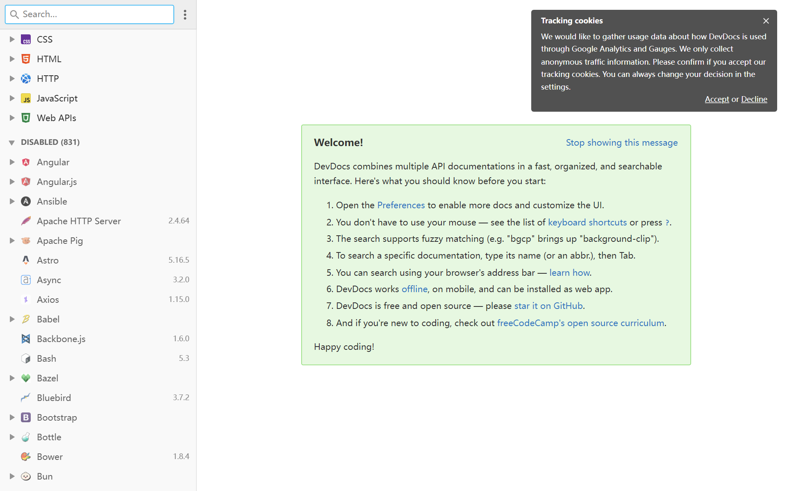Decline tracking cookies

pos(754,99)
